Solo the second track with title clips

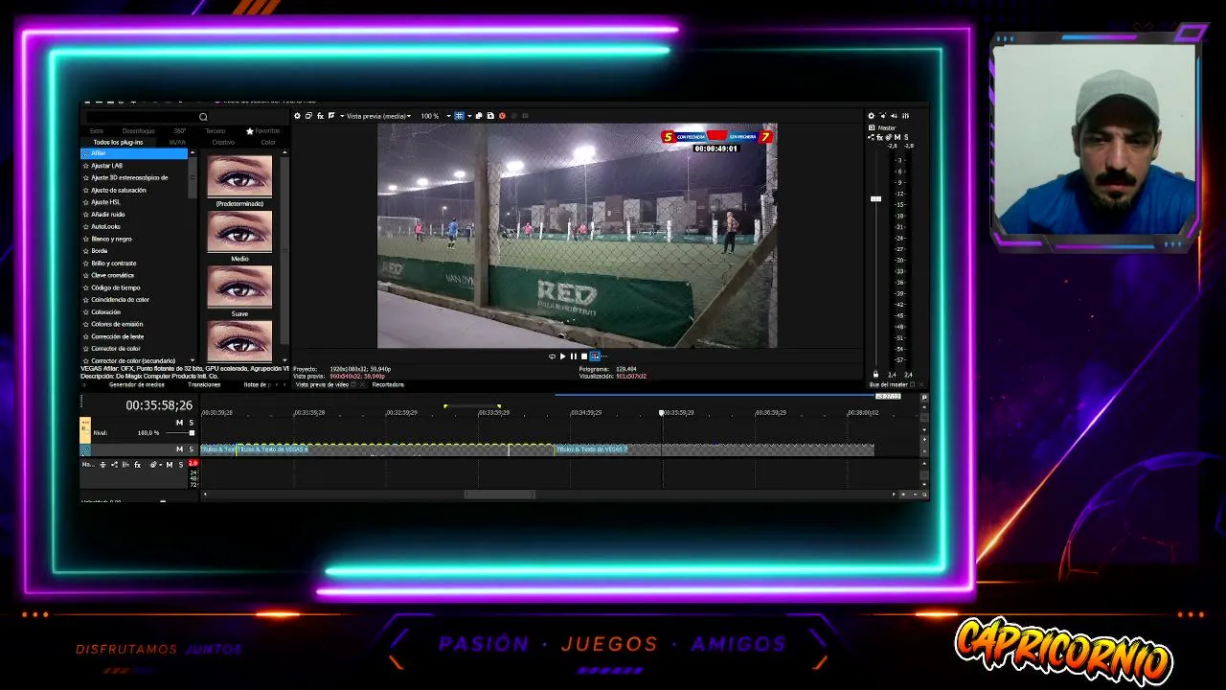[191, 448]
